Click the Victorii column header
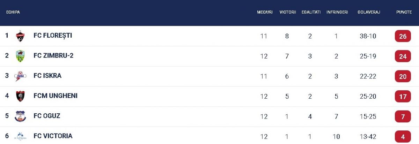The height and width of the screenshot is (144, 419). pyautogui.click(x=288, y=12)
